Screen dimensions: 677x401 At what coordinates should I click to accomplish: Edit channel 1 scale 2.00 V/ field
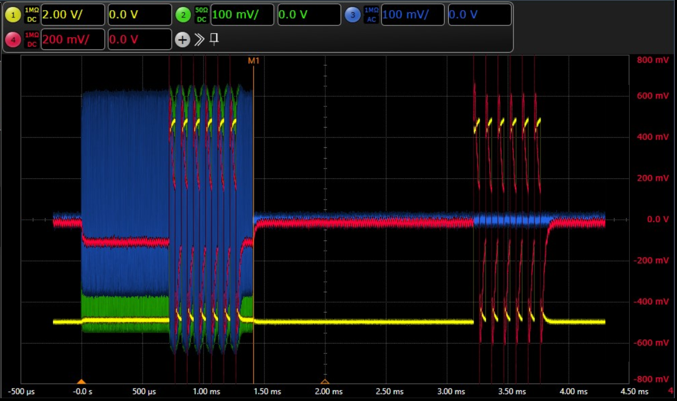click(72, 15)
